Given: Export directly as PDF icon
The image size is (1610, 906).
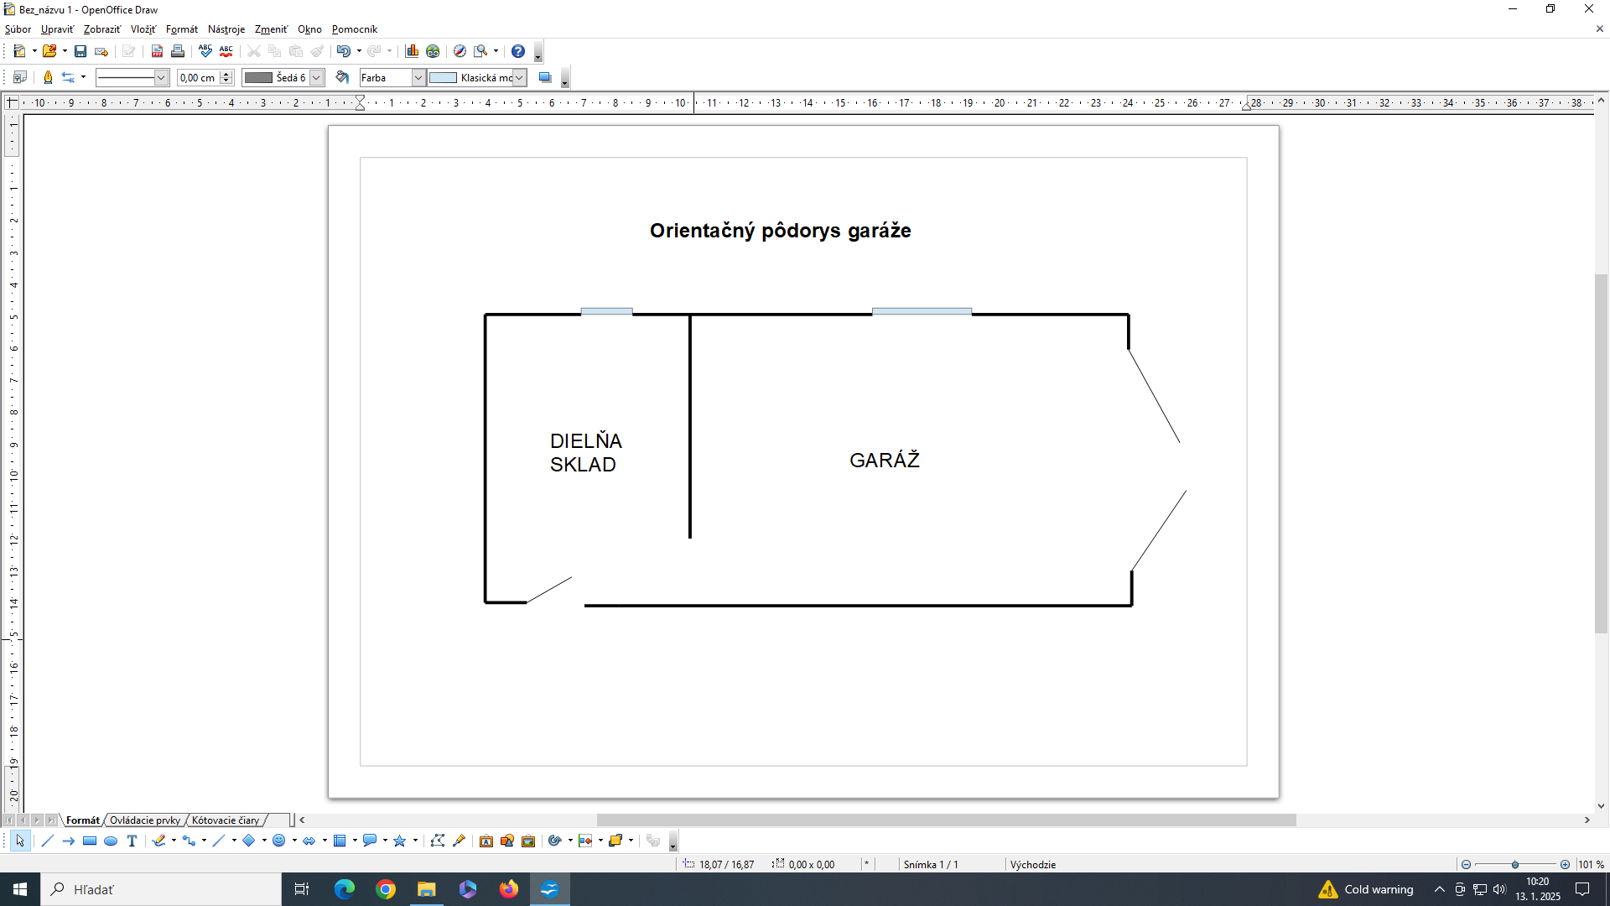Looking at the screenshot, I should click(x=157, y=51).
